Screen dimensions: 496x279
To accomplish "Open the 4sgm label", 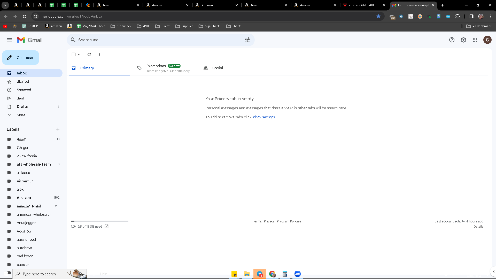I will point(31,139).
